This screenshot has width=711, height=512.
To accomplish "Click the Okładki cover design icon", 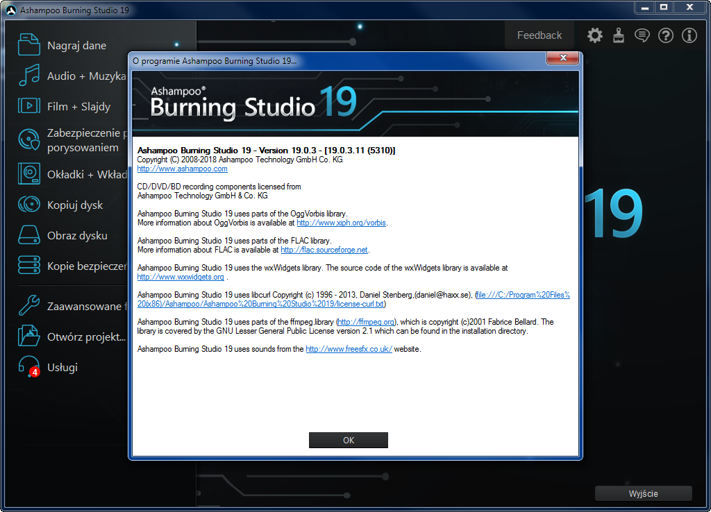I will 29,173.
